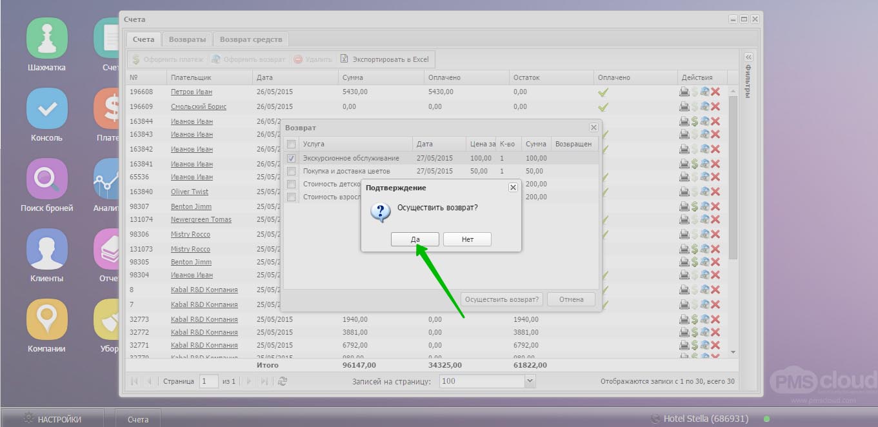Open payer link Смольский Борис
878x427 pixels.
(199, 106)
